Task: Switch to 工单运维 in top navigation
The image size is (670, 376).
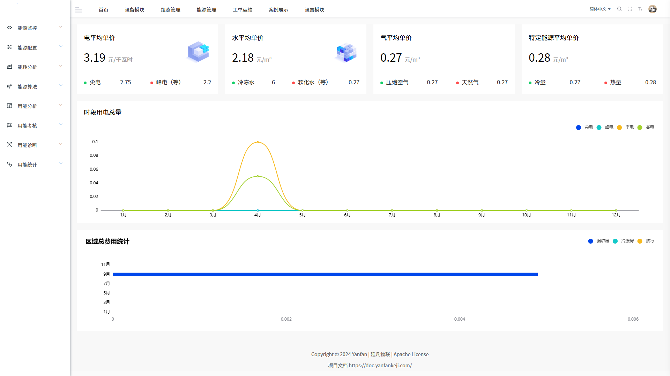Action: click(242, 10)
